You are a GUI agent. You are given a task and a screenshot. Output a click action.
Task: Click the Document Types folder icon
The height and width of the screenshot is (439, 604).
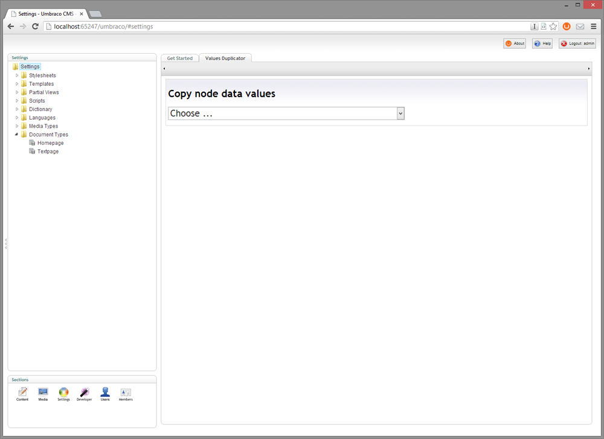pyautogui.click(x=24, y=135)
